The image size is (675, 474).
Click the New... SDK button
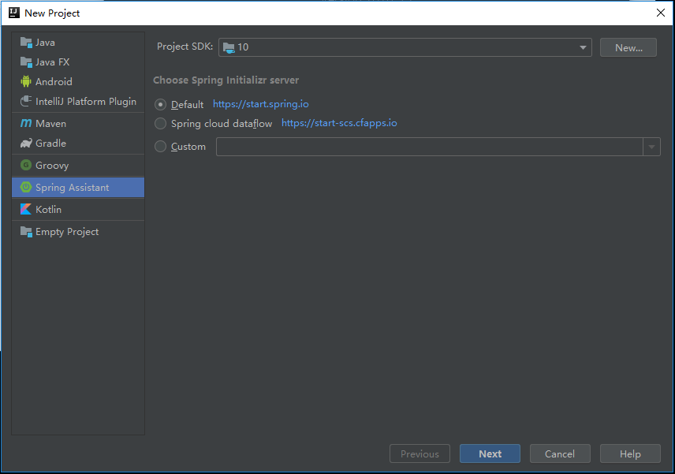628,47
